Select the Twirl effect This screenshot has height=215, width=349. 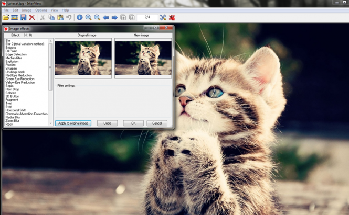[9, 104]
